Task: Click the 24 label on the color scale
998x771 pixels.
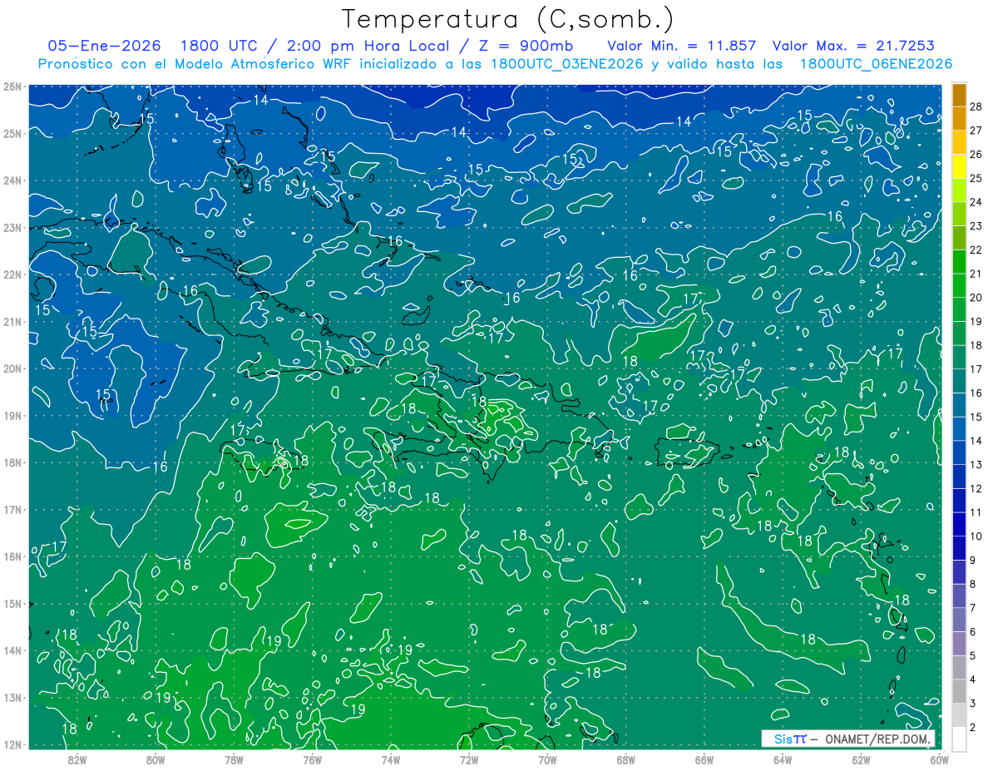Action: tap(976, 202)
